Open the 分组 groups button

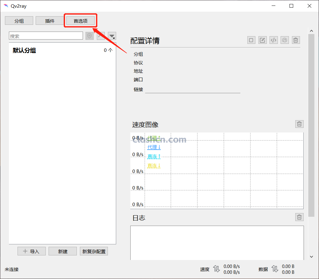(x=19, y=21)
